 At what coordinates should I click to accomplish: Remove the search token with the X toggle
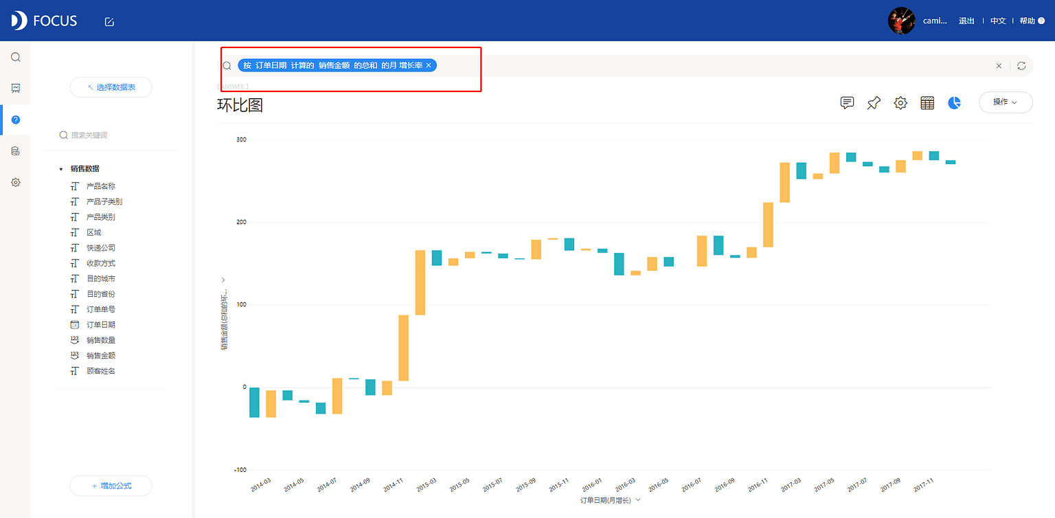[429, 65]
